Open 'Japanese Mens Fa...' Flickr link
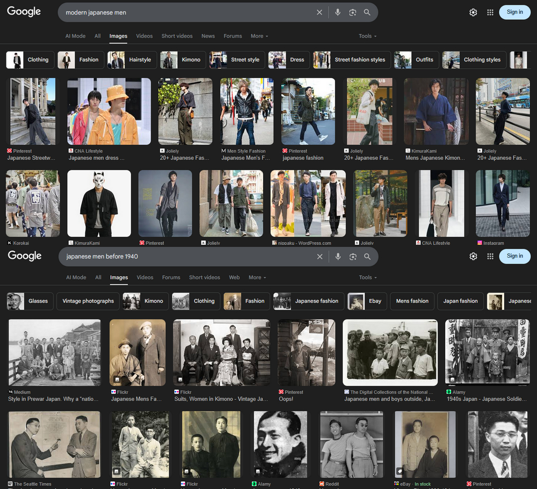This screenshot has width=537, height=489. 136,399
